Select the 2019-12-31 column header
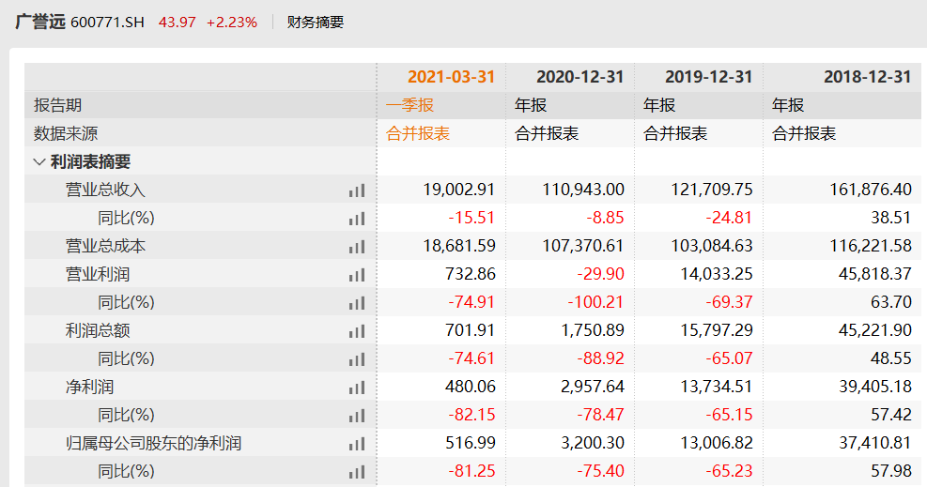This screenshot has height=487, width=927. click(x=709, y=77)
